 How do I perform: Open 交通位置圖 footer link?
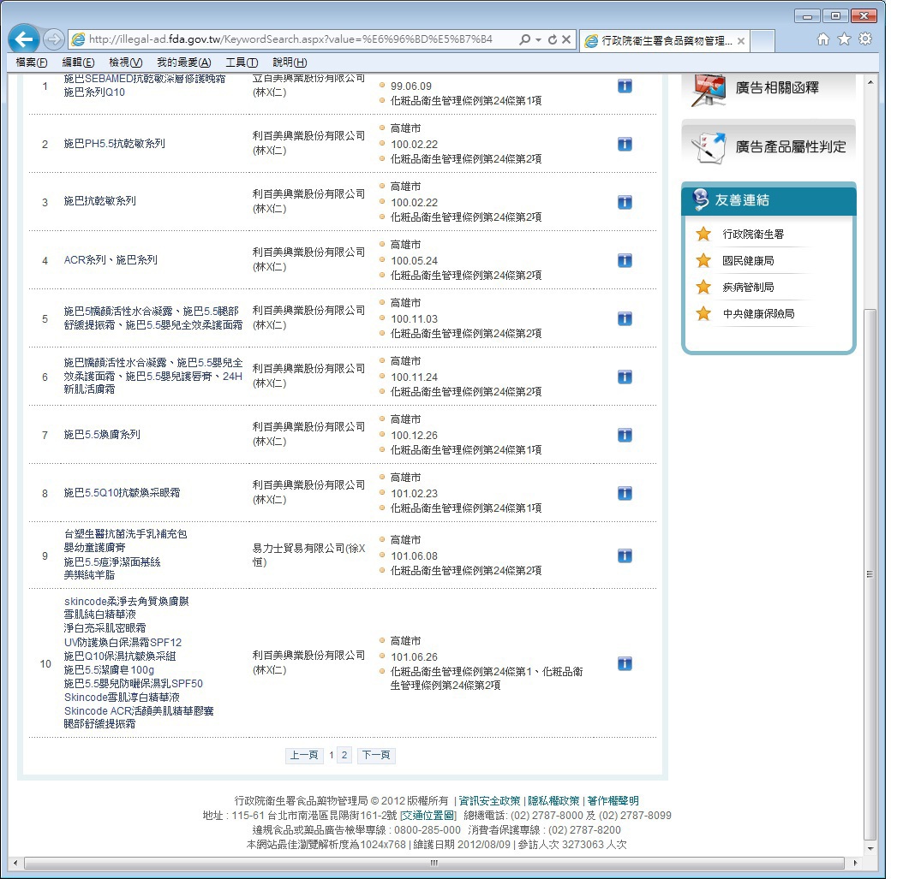coord(428,816)
